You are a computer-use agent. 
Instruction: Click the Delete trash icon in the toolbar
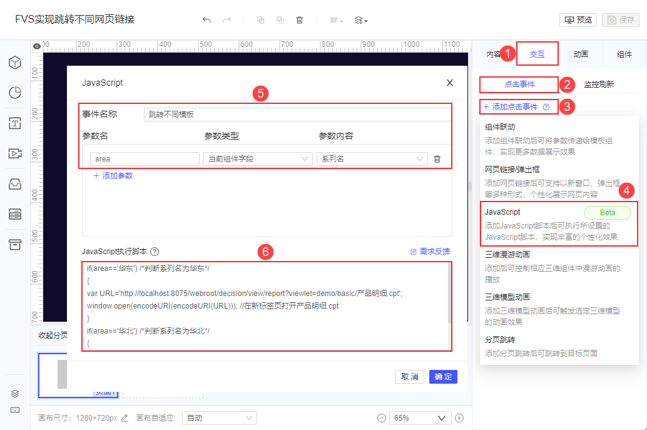click(300, 19)
